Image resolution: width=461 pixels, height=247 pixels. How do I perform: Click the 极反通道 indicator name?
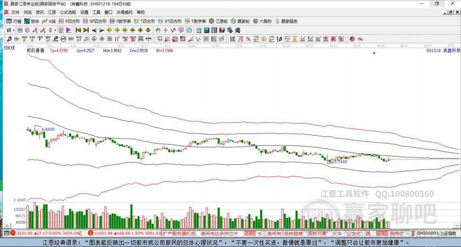[x=35, y=50]
